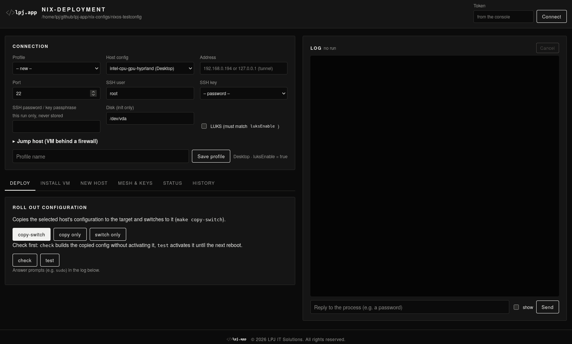Decrement the Port number spinner
572x344 pixels.
point(93,95)
